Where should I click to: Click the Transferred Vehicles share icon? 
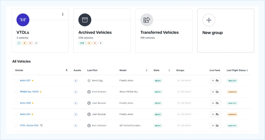click(147, 20)
